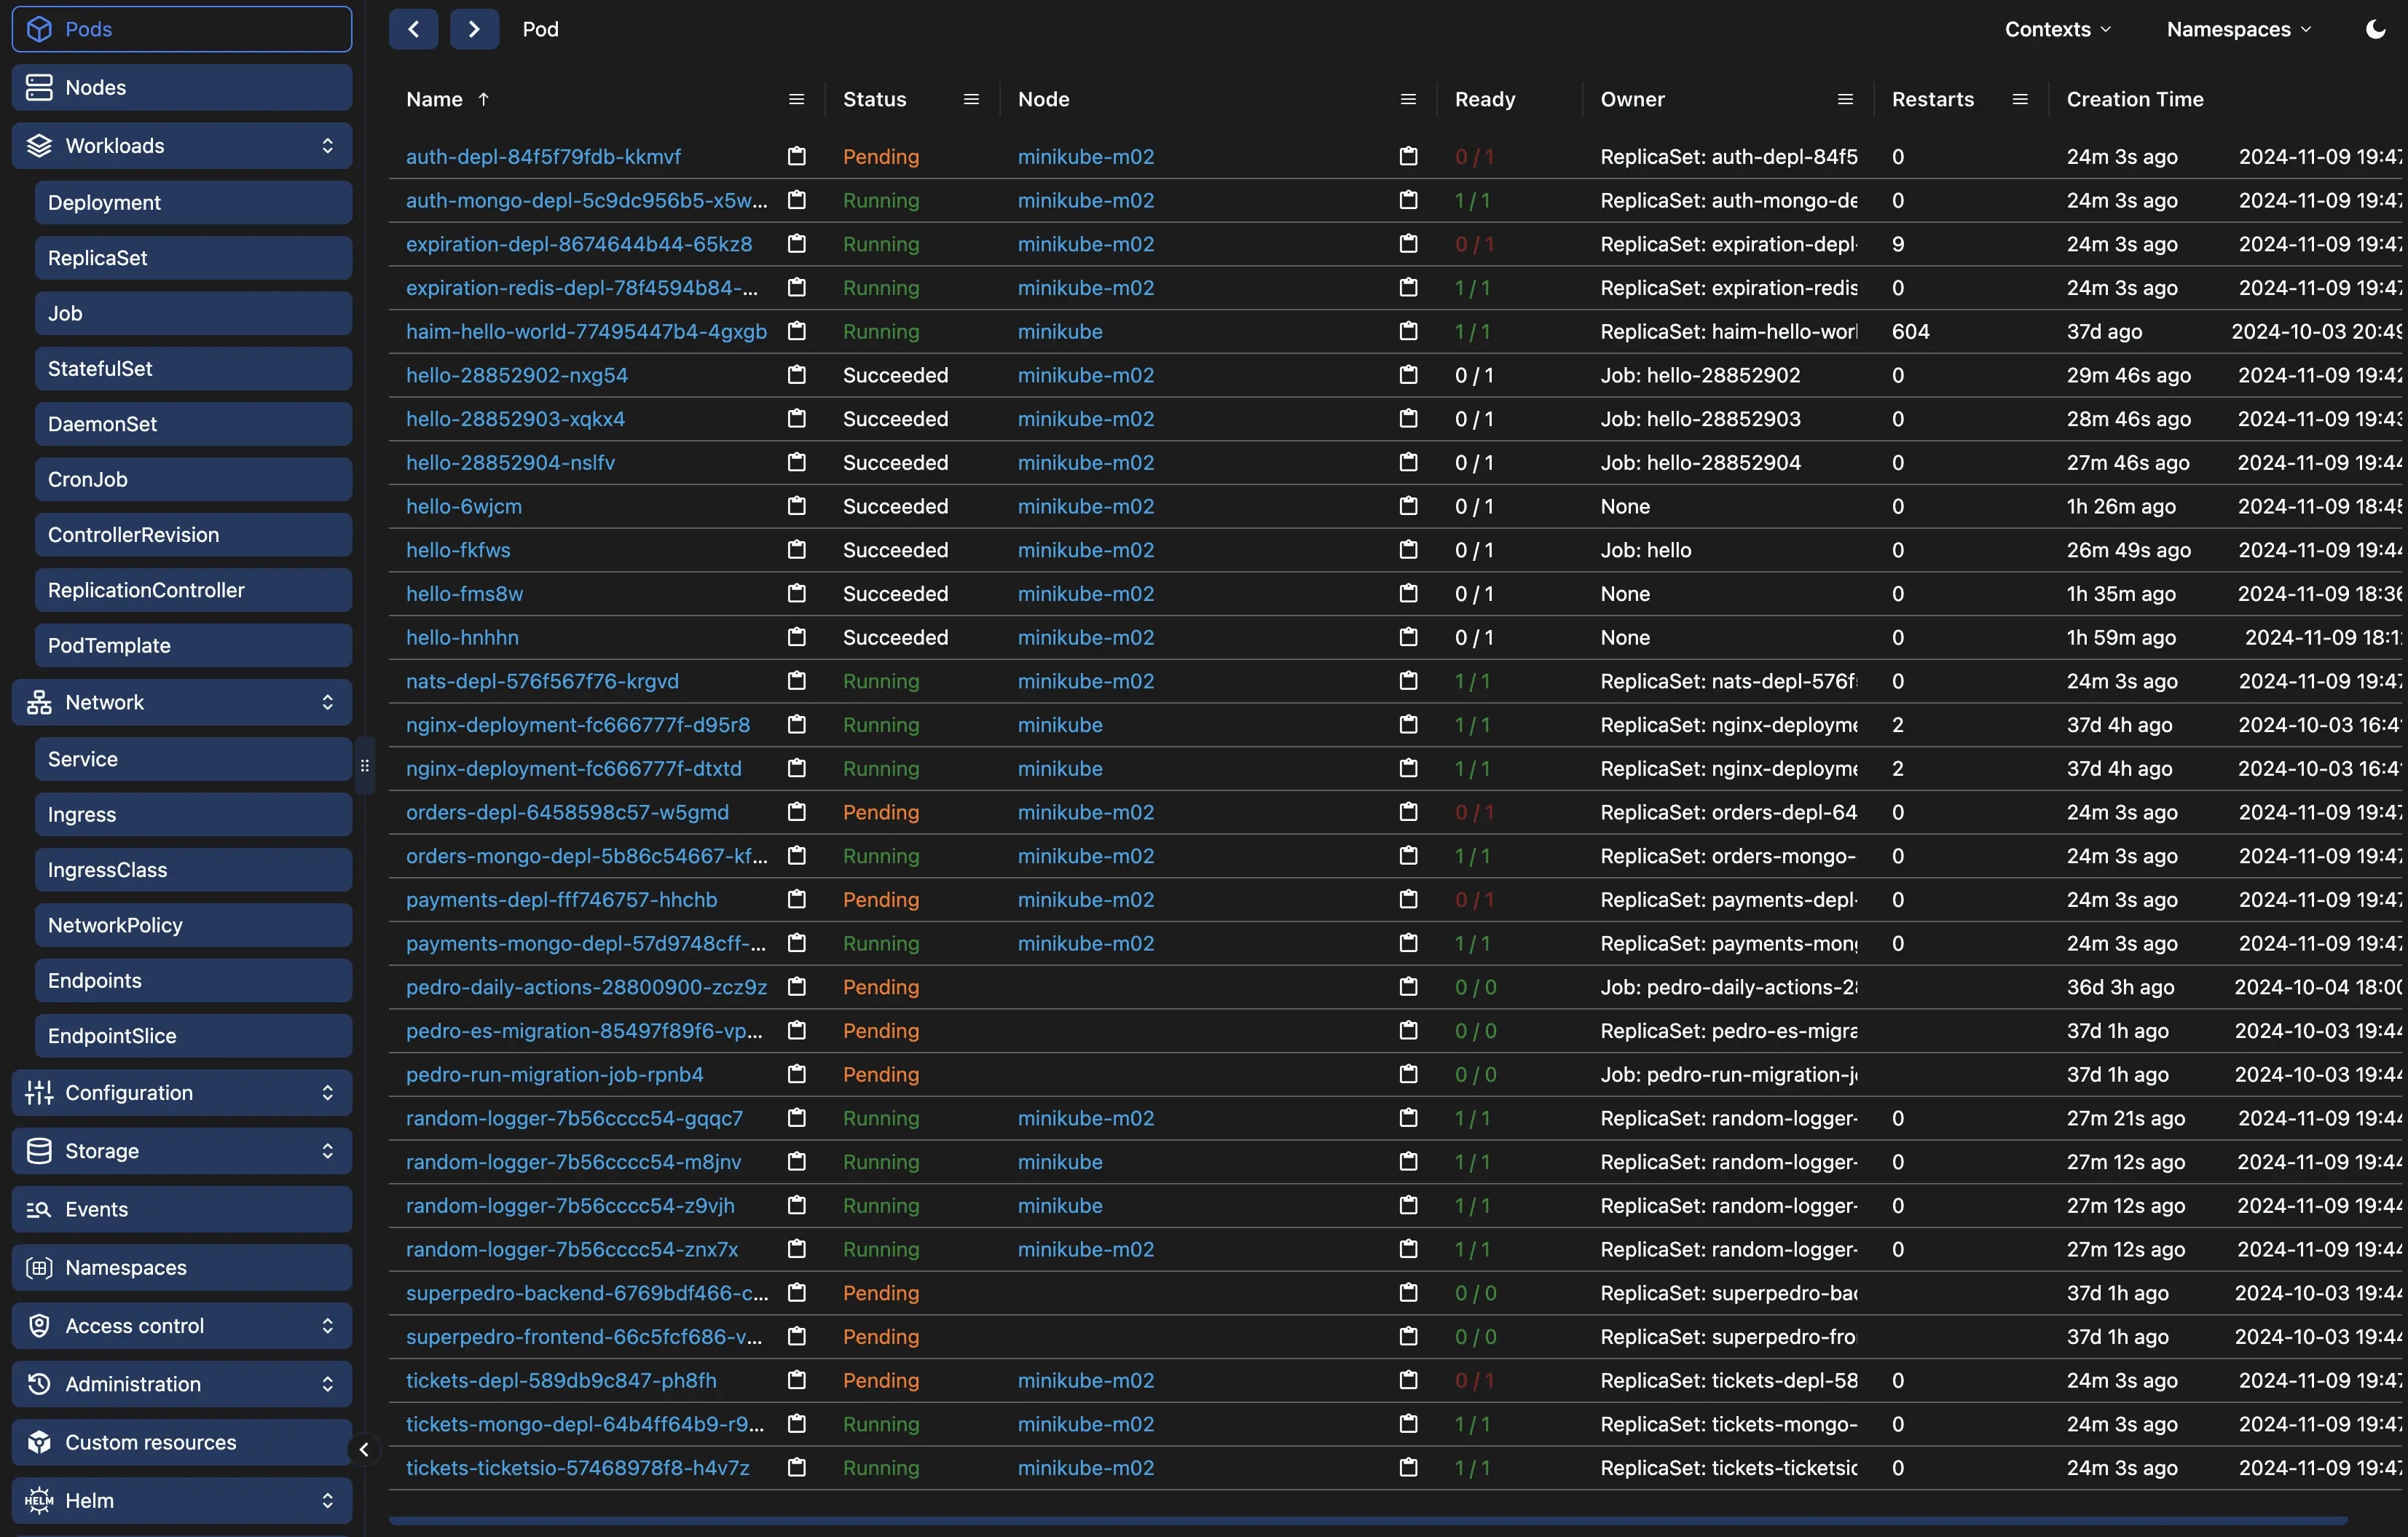Sort by Name column header
The height and width of the screenshot is (1537, 2408).
[435, 99]
